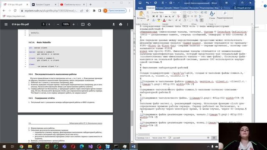Open File Explorer from the taskbar
The height and width of the screenshot is (150, 267).
tap(30, 146)
